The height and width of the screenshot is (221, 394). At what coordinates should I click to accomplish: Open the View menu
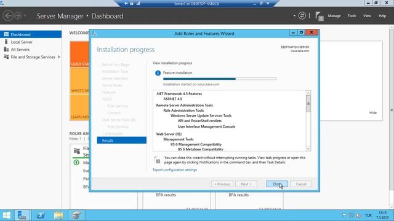click(x=367, y=16)
